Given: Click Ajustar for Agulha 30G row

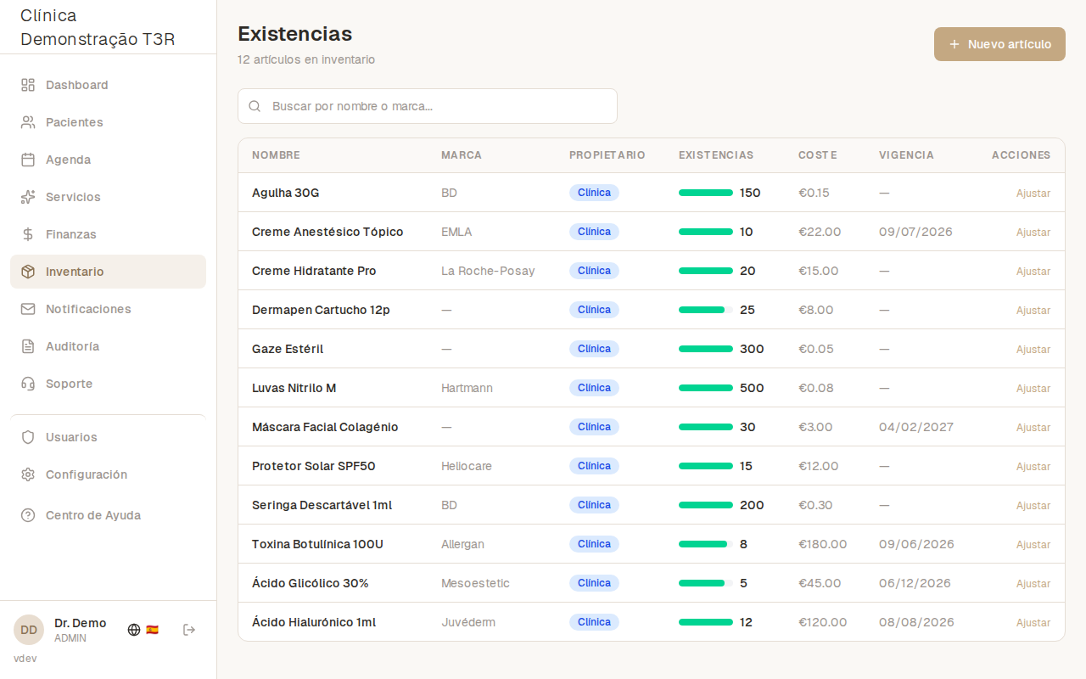Looking at the screenshot, I should click(1033, 194).
